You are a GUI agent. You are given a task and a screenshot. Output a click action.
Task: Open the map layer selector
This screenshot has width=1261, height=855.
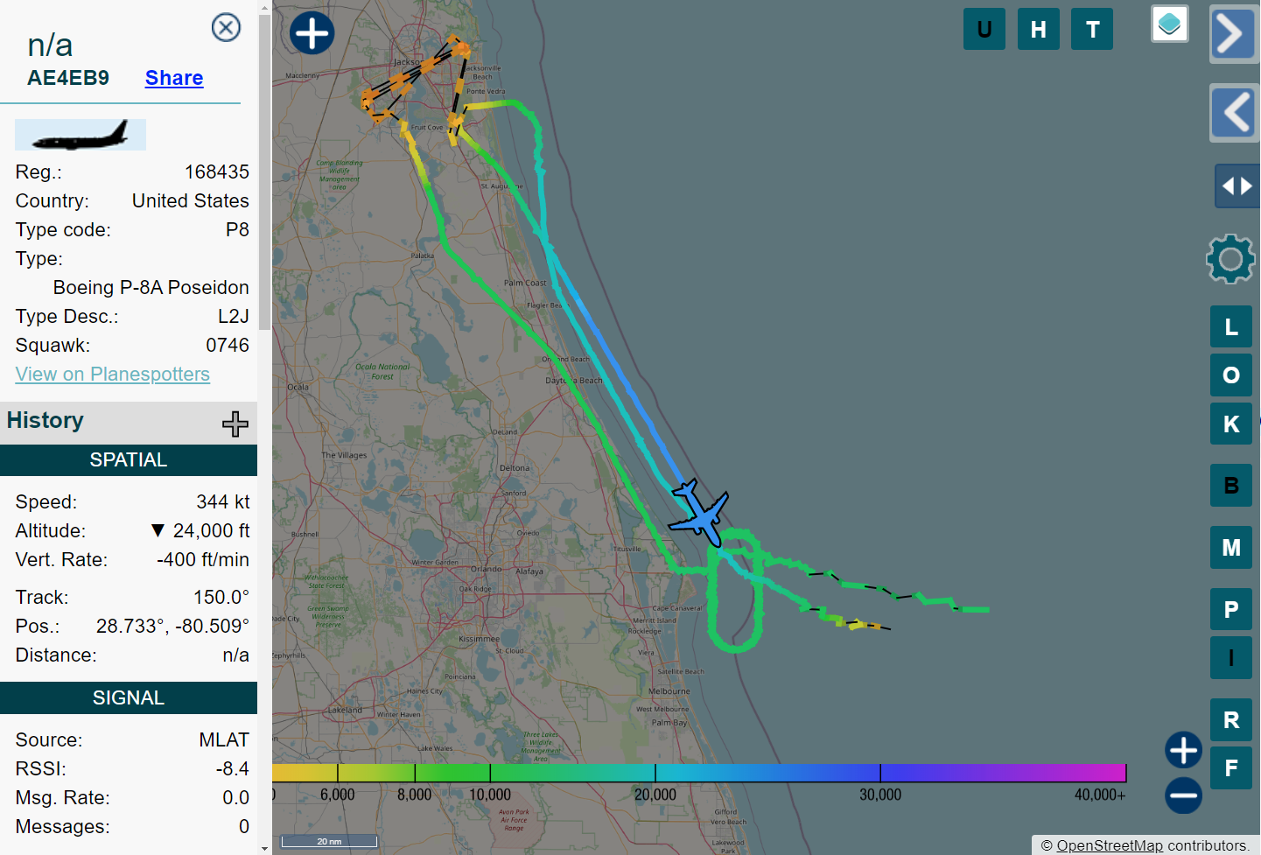pos(1170,24)
